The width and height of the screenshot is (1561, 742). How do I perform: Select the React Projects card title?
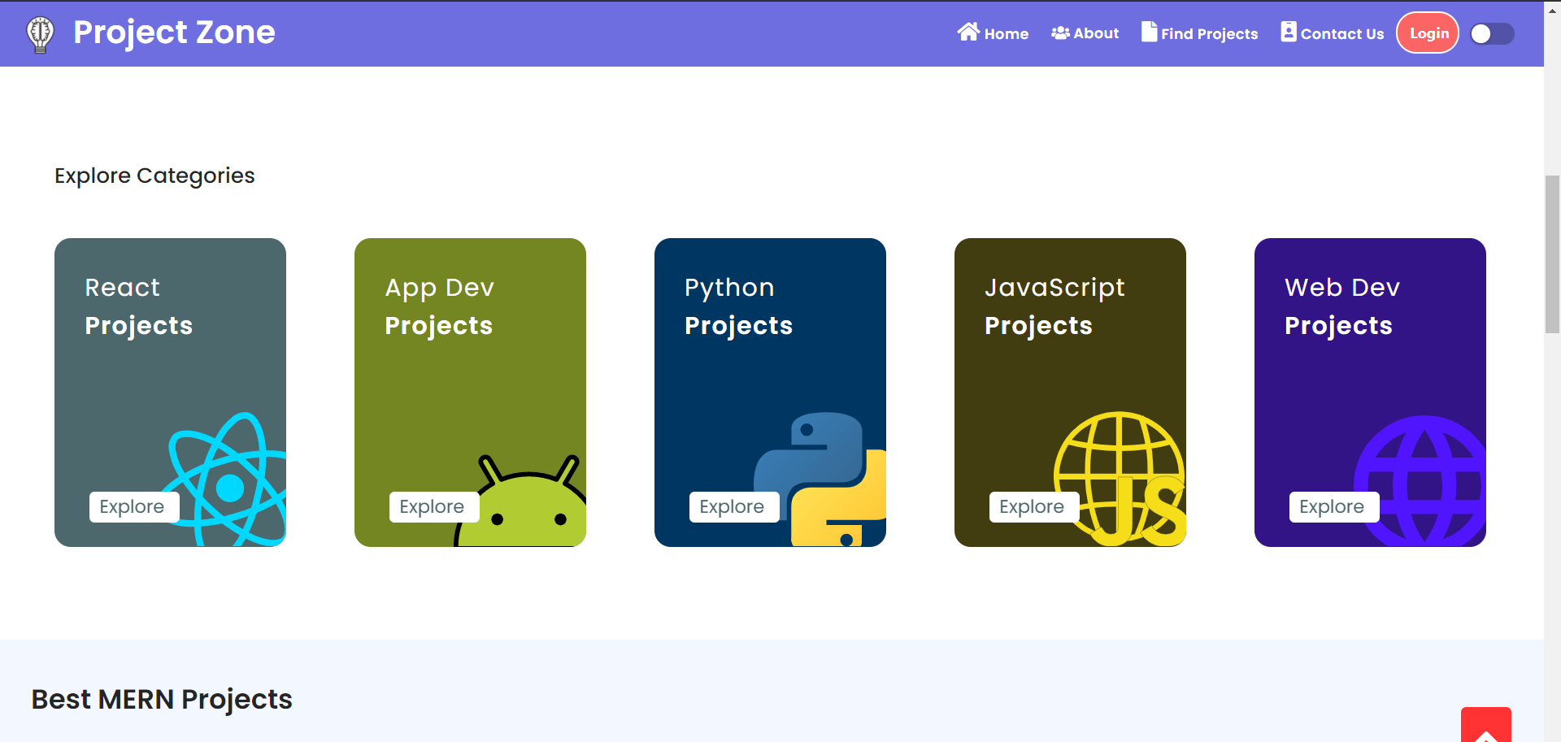point(139,306)
